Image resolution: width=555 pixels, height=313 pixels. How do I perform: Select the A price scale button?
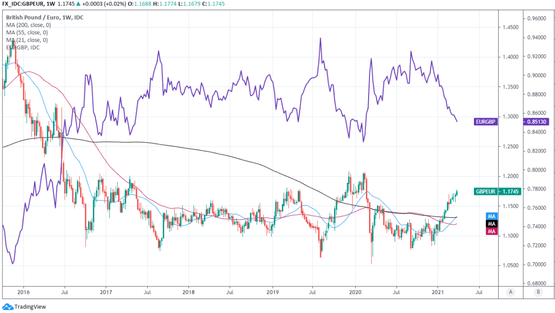pos(511,292)
